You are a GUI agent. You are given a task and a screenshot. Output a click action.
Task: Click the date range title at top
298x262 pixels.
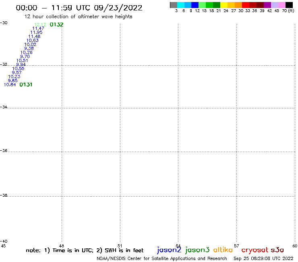pyautogui.click(x=79, y=8)
